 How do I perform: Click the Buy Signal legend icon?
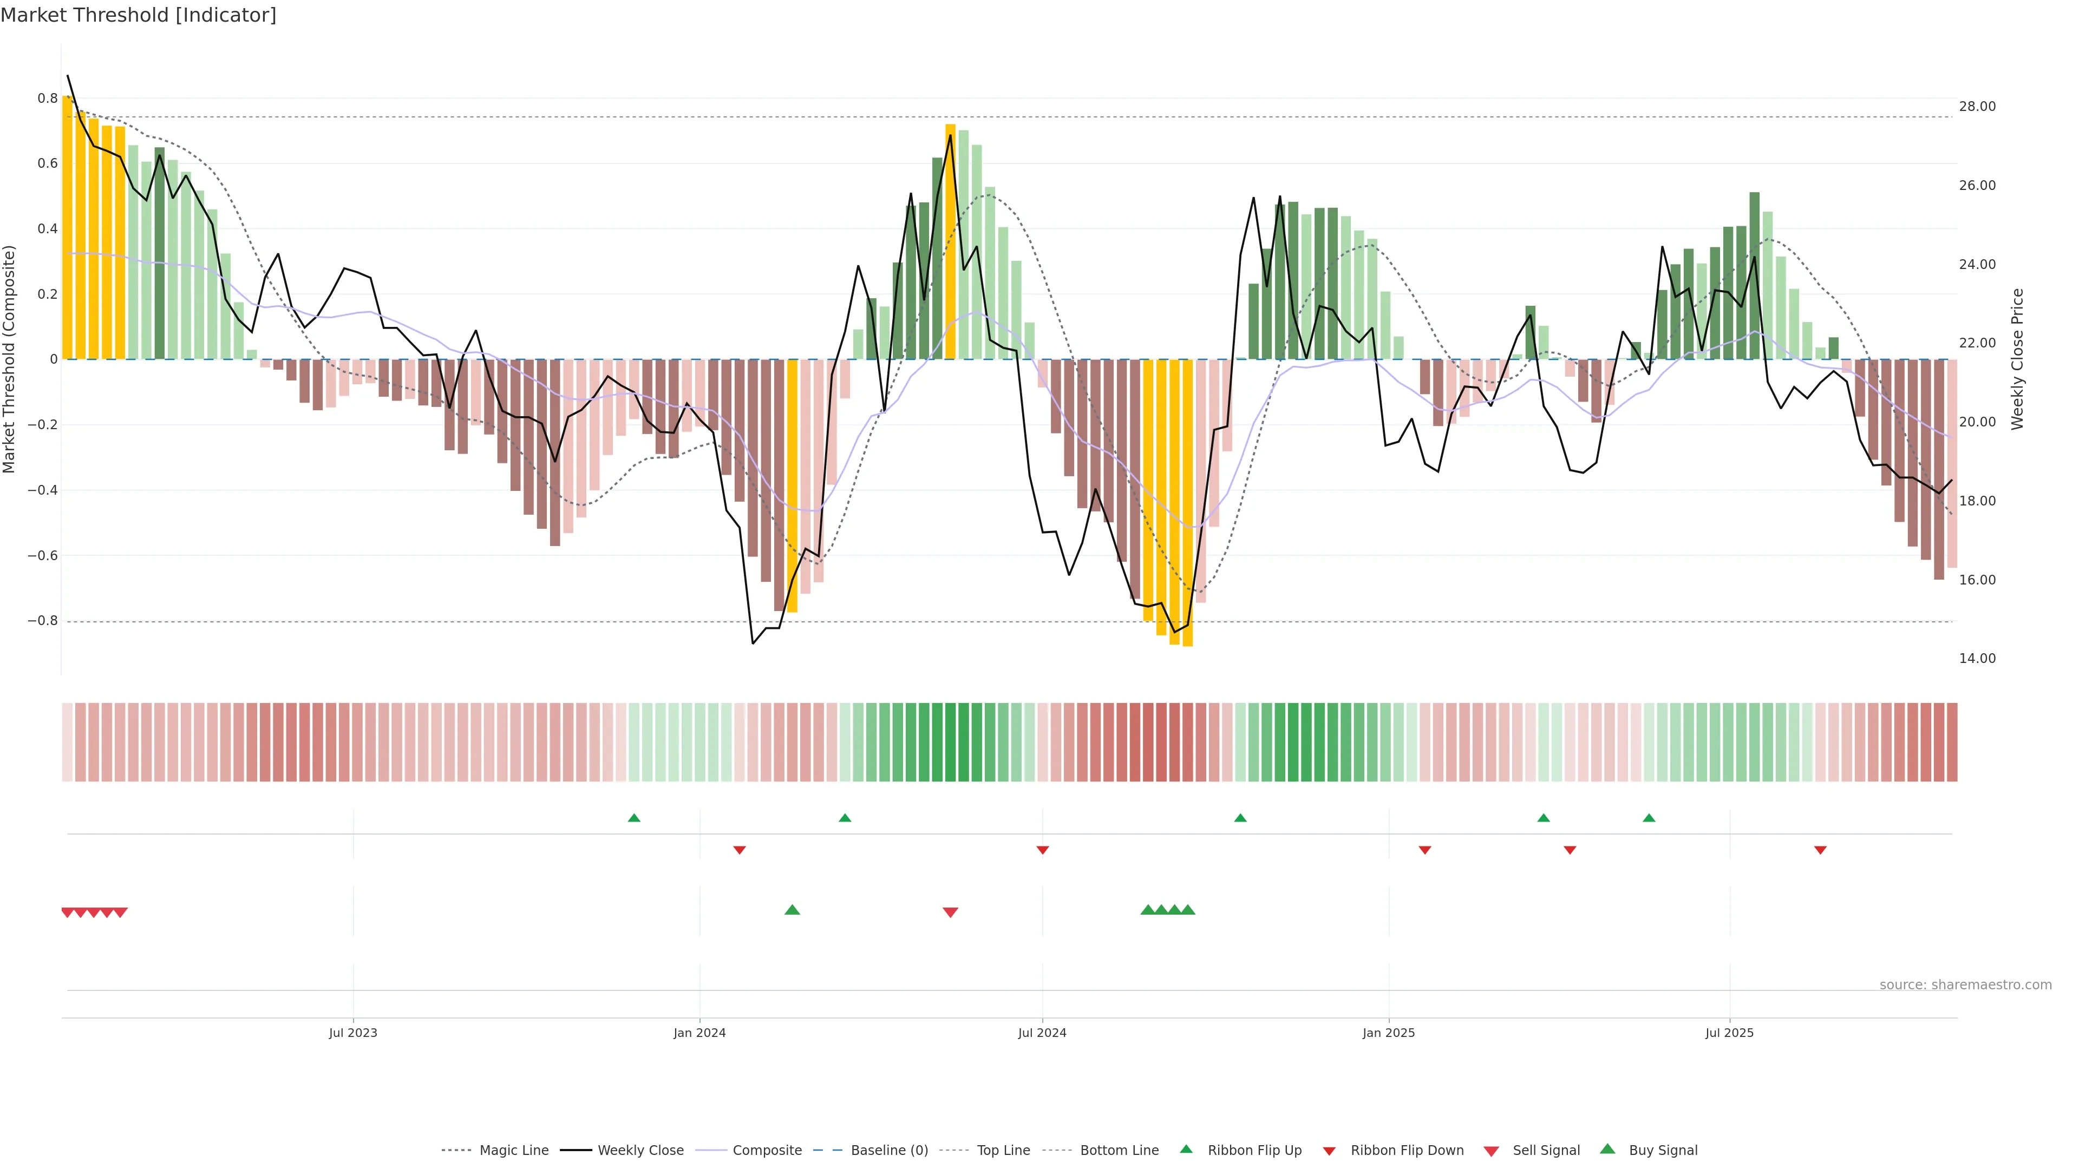(1607, 1149)
